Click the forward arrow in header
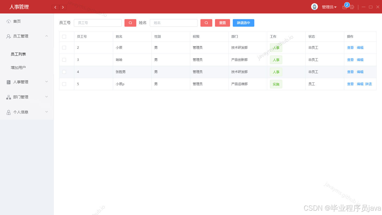The width and height of the screenshot is (382, 215). point(63,7)
